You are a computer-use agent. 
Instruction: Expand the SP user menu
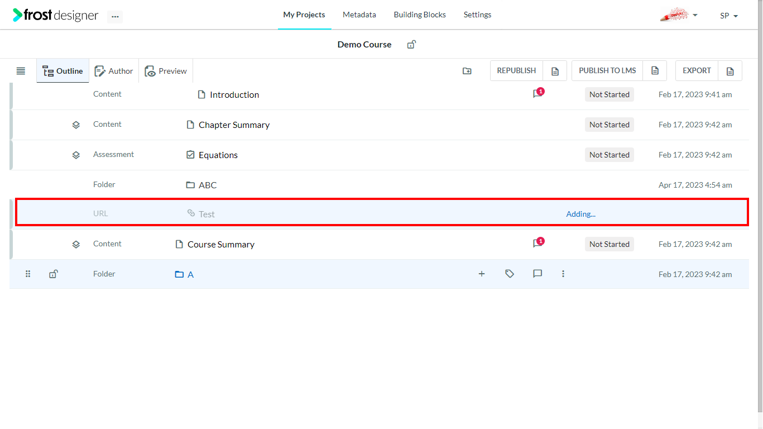(x=729, y=16)
